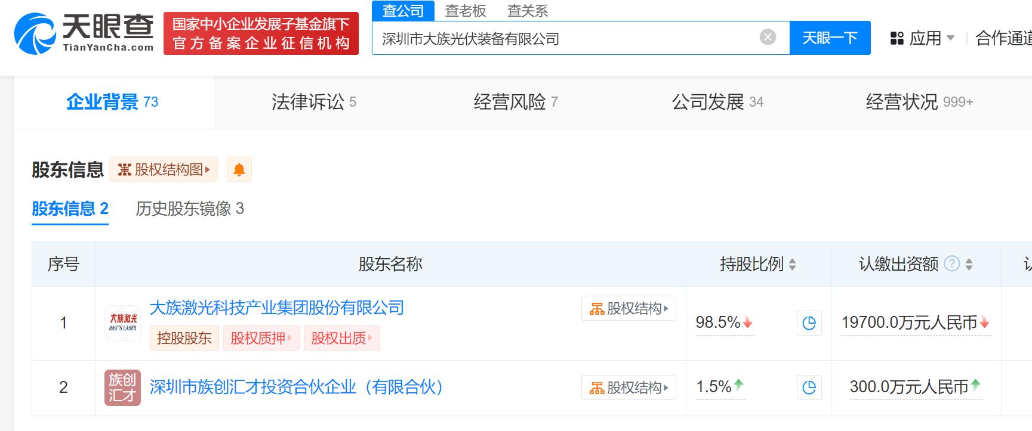
Task: Clear the search box text
Action: point(768,38)
